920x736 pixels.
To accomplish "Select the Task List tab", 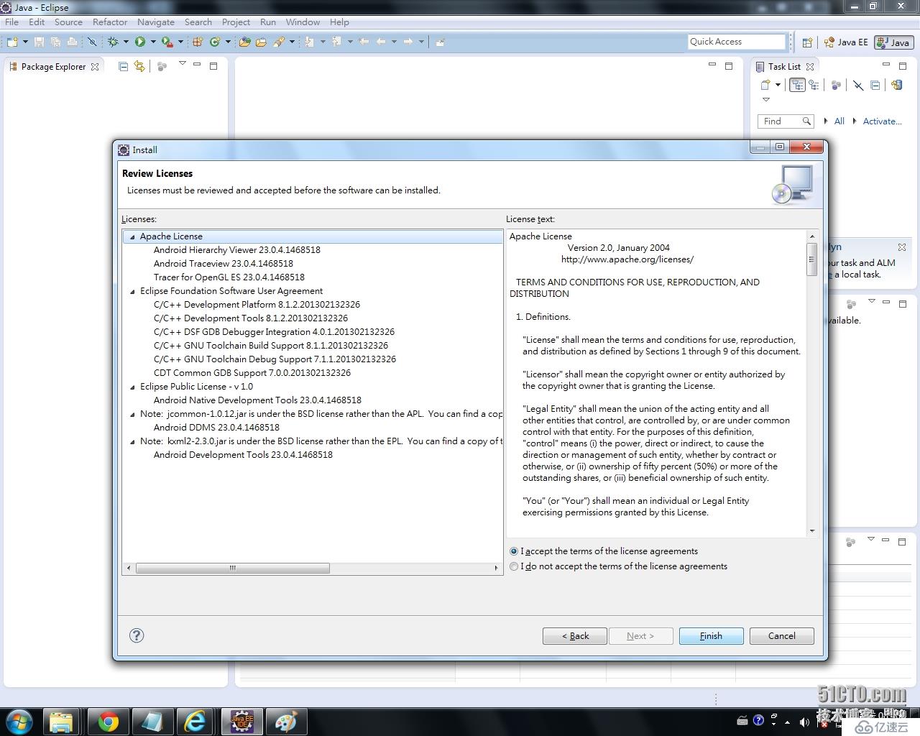I will click(783, 67).
